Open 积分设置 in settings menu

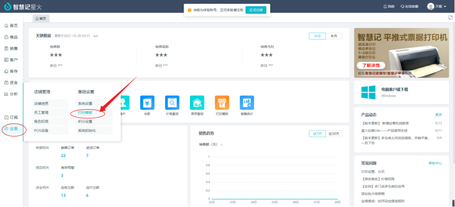pyautogui.click(x=94, y=121)
